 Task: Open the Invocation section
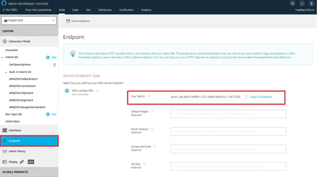pyautogui.click(x=11, y=50)
